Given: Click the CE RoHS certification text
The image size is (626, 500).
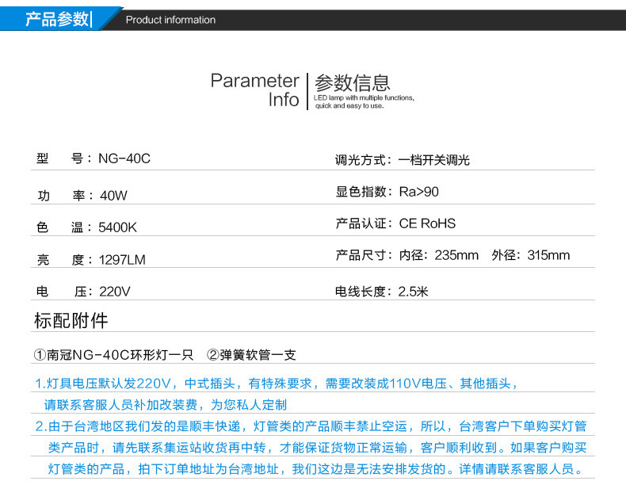Looking at the screenshot, I should click(x=427, y=223).
